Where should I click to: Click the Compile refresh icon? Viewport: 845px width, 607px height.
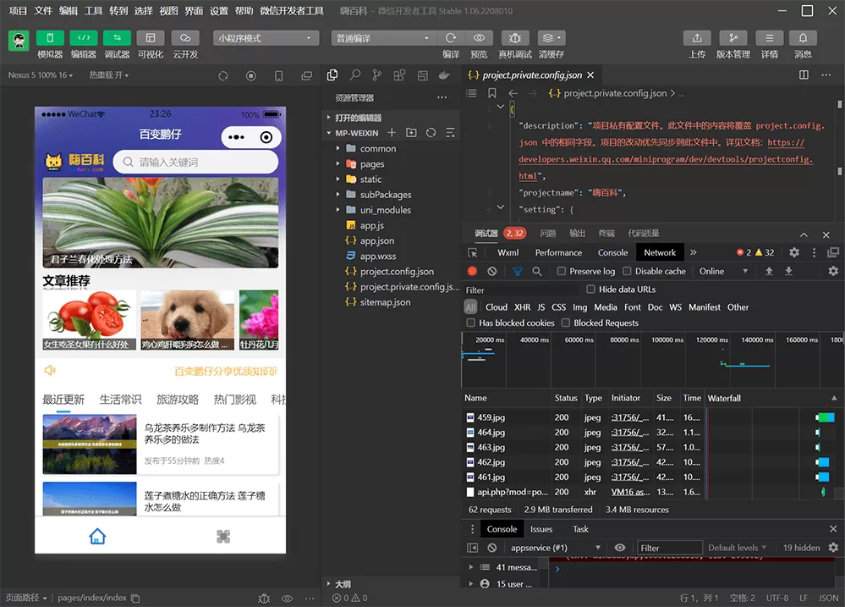451,38
